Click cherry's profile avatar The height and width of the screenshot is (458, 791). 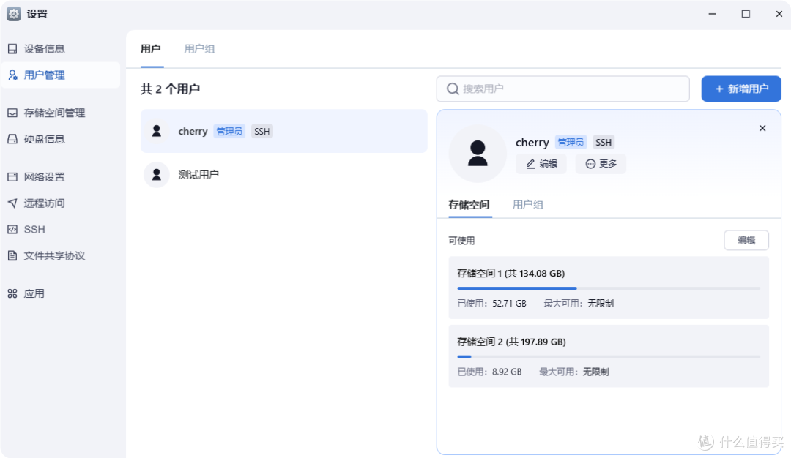point(478,154)
